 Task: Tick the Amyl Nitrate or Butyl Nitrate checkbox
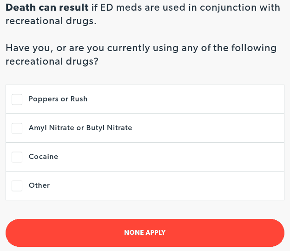tap(17, 128)
